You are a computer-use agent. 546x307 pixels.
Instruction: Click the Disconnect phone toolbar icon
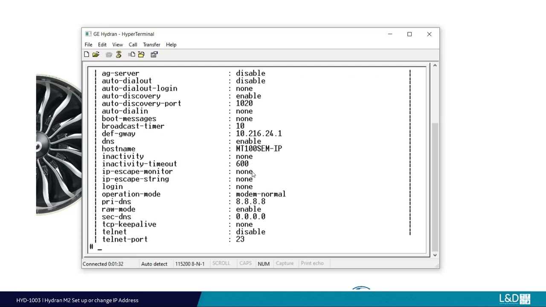click(119, 55)
